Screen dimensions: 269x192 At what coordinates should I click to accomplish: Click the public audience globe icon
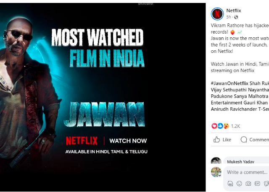pyautogui.click(x=236, y=17)
